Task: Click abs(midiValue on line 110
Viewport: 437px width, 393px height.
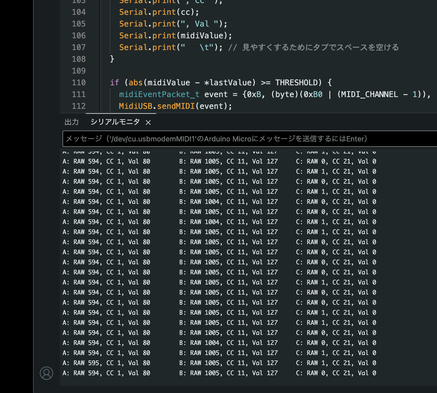Action: [159, 83]
